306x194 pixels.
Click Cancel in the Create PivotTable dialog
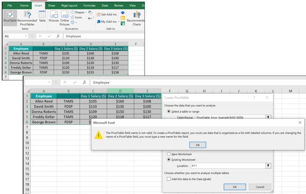[x=260, y=187]
